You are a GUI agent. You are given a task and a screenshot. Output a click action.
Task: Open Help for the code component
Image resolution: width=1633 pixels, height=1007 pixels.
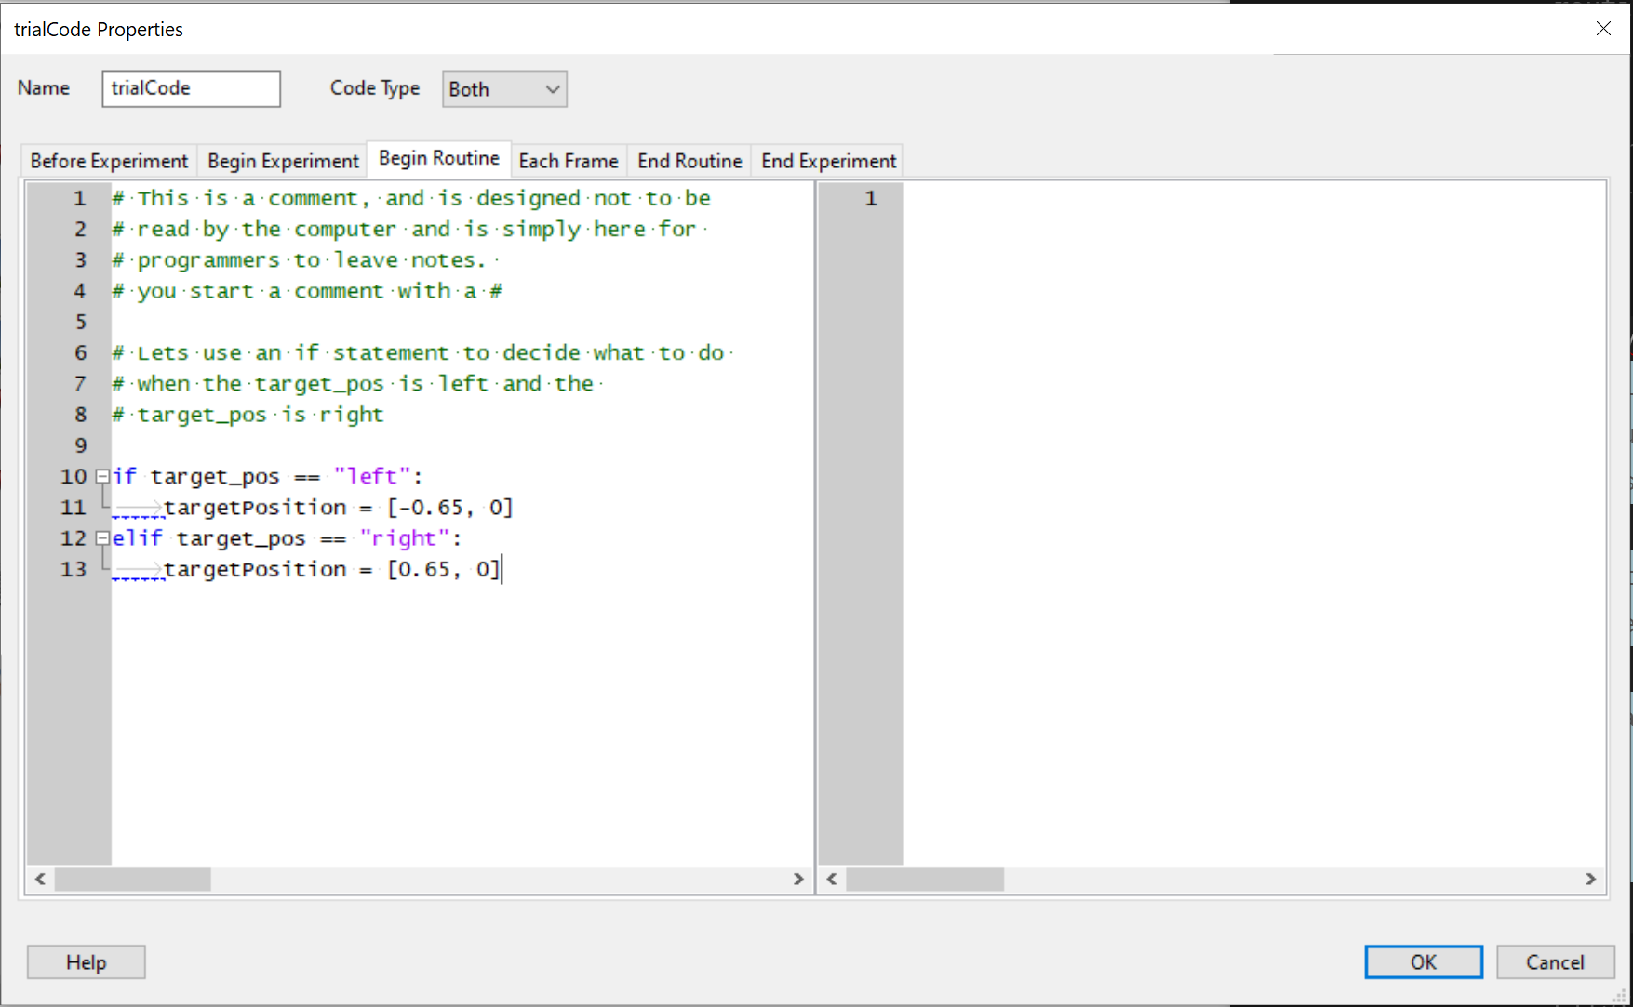point(86,962)
